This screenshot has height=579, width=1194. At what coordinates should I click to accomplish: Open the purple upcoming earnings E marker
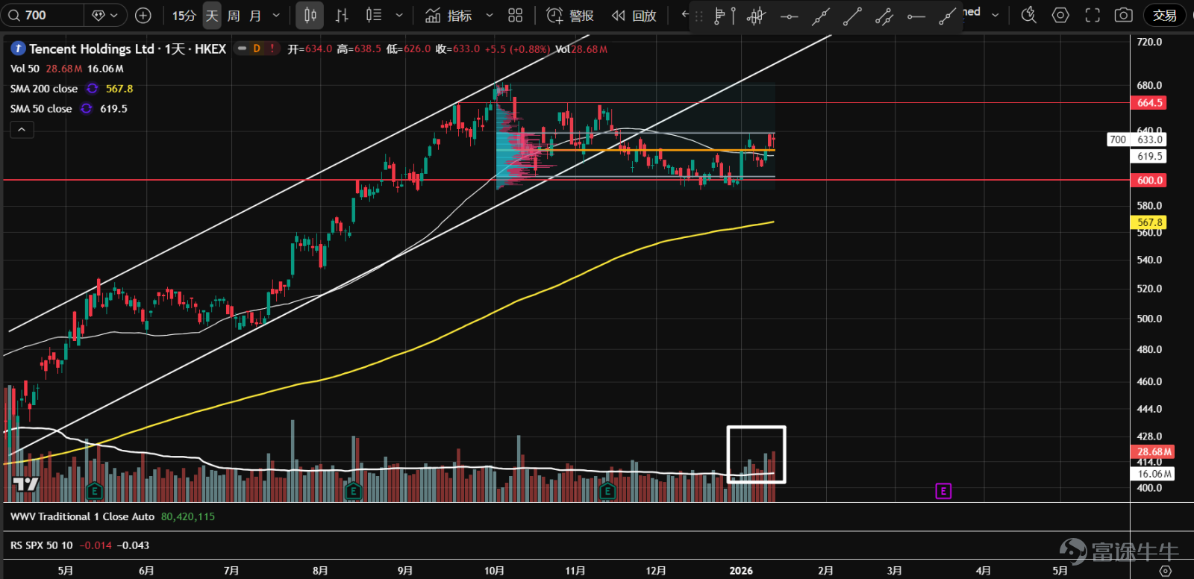click(944, 491)
